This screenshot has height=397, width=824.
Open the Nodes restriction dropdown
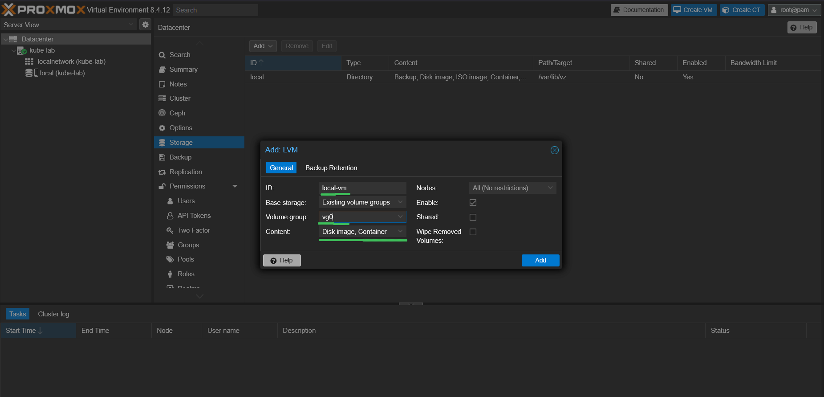(550, 188)
